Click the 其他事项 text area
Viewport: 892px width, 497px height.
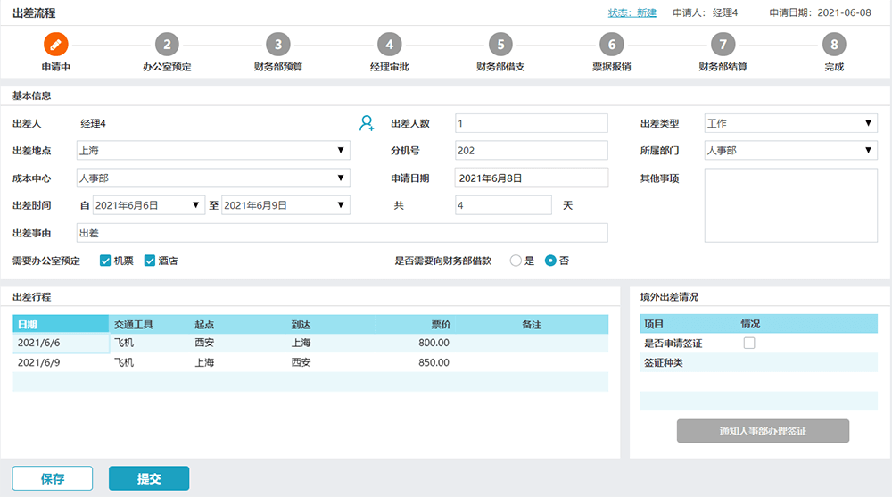pos(790,205)
